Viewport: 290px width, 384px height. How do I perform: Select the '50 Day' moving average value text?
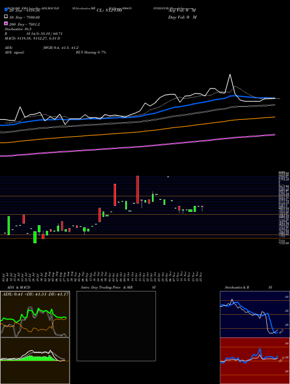click(x=24, y=17)
